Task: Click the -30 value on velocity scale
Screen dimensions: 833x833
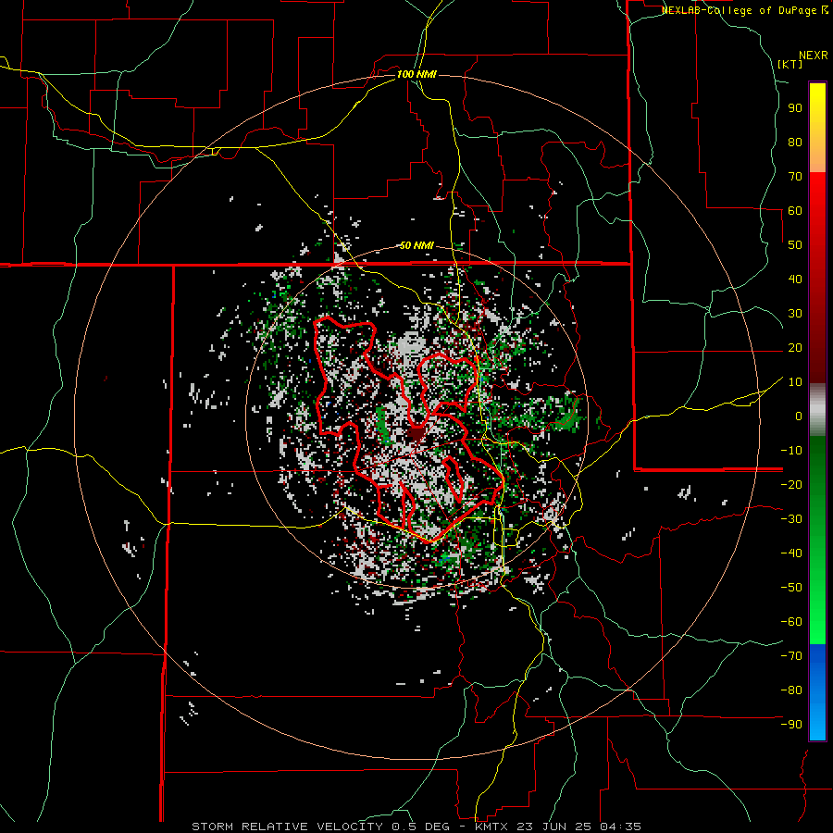Action: pos(791,518)
